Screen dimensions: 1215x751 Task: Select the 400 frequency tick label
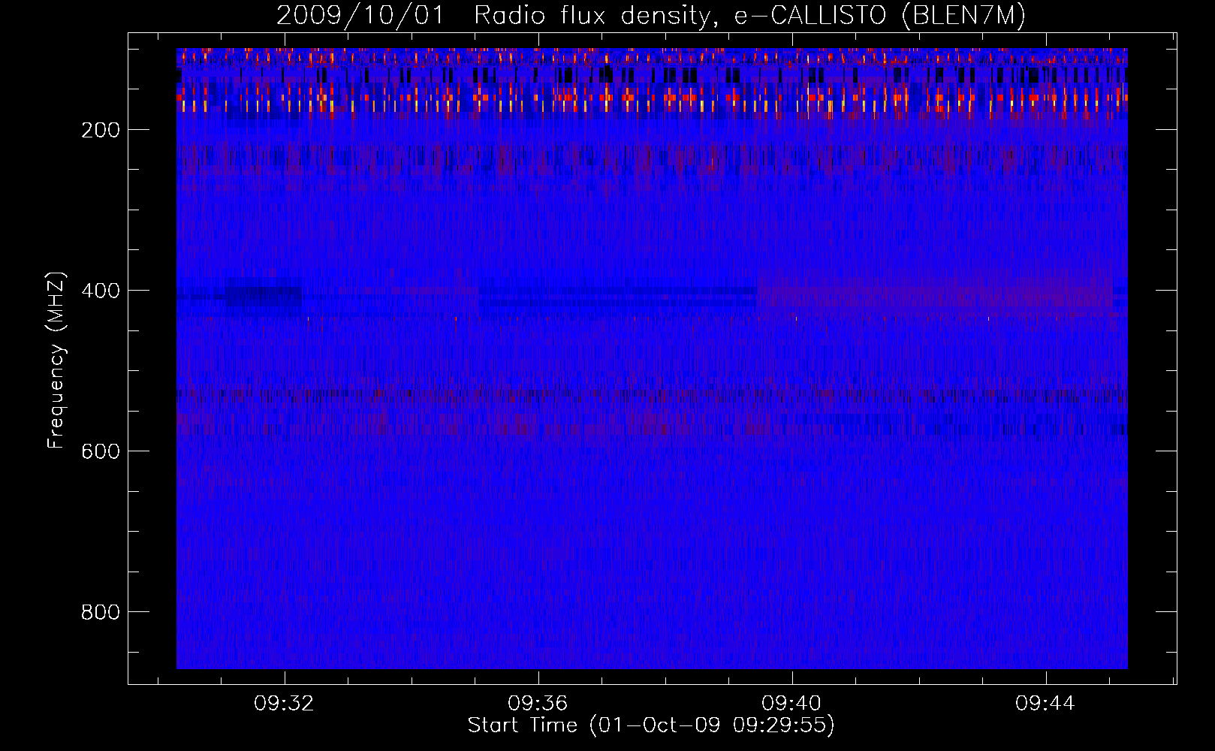[x=101, y=291]
